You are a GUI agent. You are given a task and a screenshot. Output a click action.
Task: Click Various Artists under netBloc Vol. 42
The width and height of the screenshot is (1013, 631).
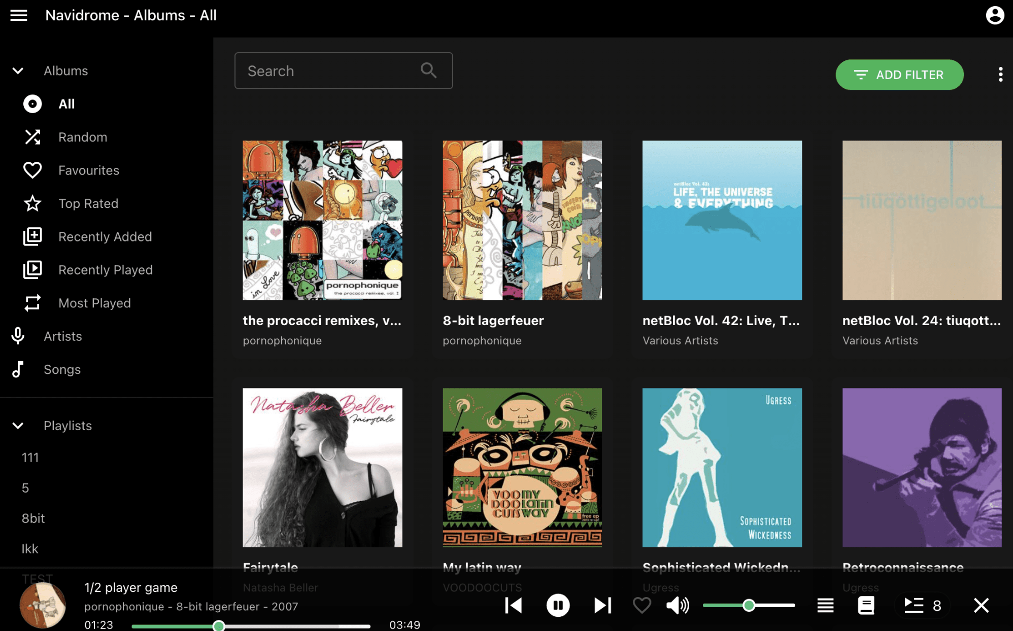pyautogui.click(x=680, y=341)
